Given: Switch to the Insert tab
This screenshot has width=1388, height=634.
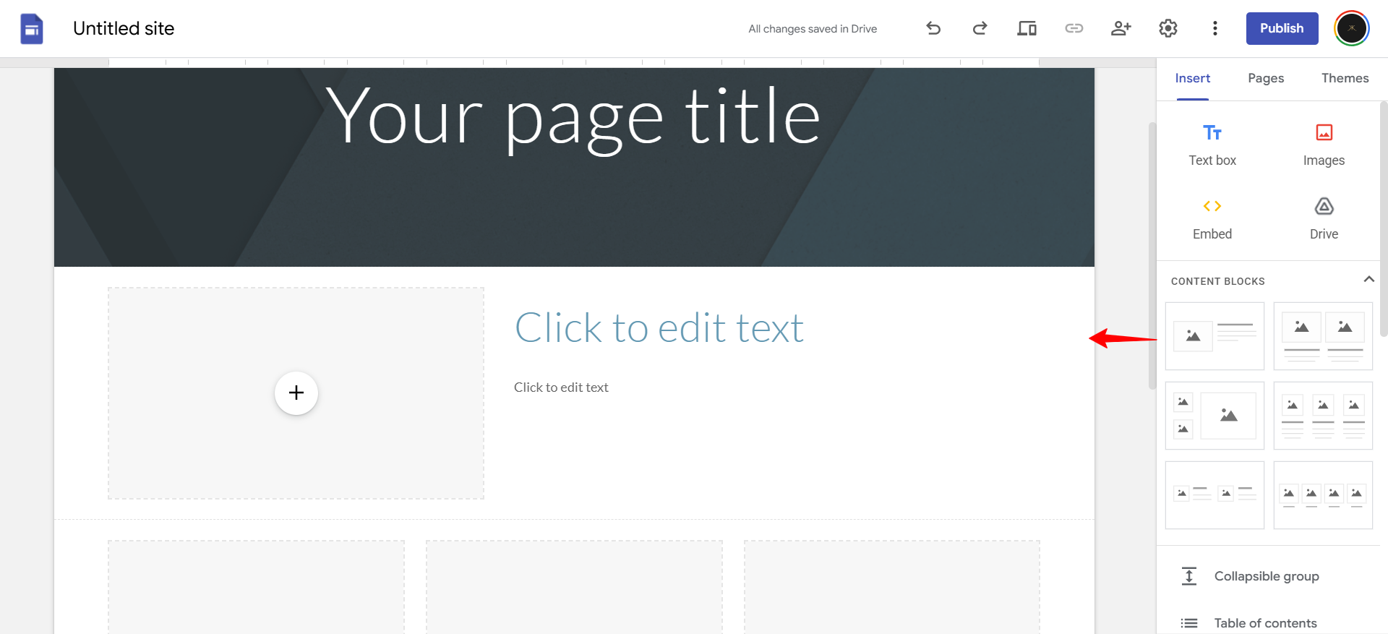Looking at the screenshot, I should tap(1192, 78).
